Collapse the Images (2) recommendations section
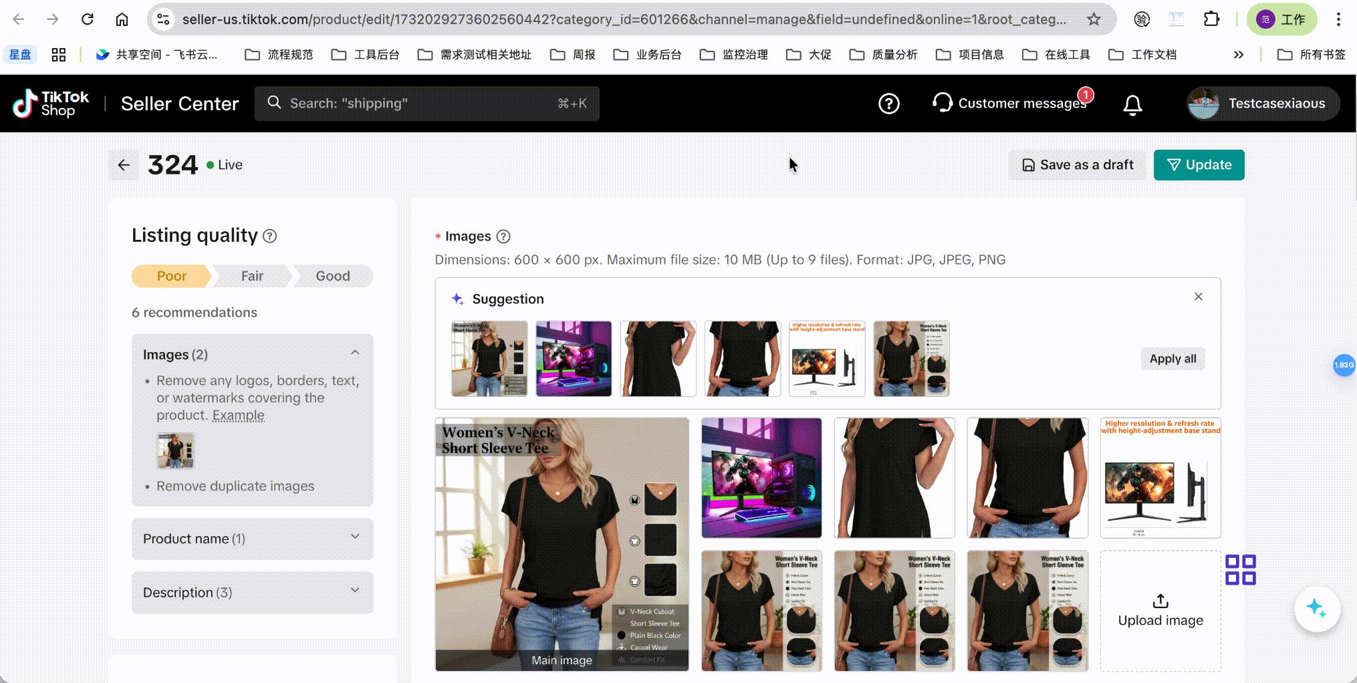The width and height of the screenshot is (1357, 683). (x=355, y=353)
